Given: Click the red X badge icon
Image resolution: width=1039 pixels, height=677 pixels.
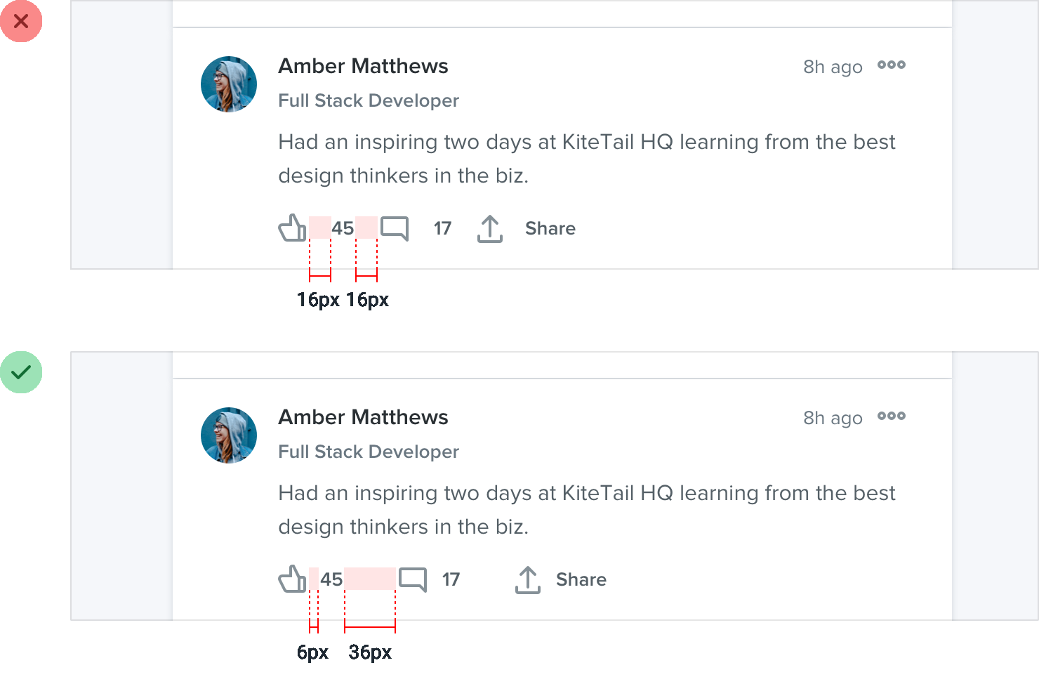Looking at the screenshot, I should [x=21, y=21].
